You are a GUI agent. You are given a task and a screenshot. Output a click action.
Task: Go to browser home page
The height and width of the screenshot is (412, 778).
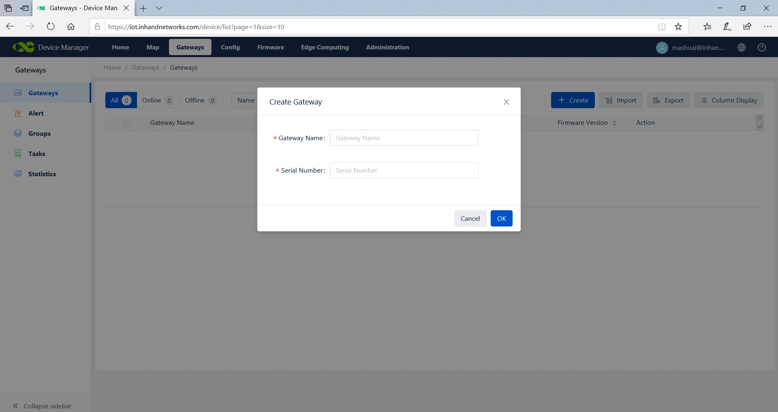coord(71,27)
